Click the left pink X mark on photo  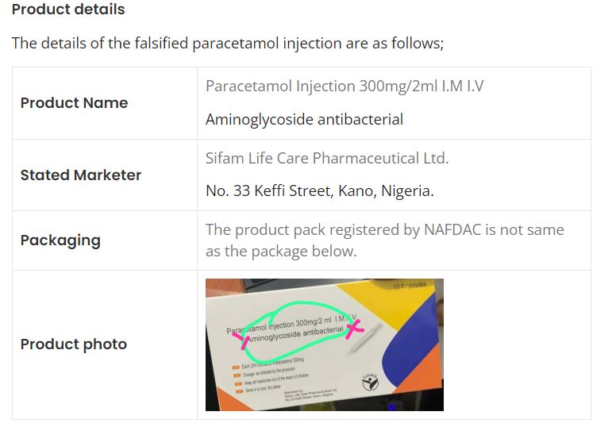coord(241,338)
